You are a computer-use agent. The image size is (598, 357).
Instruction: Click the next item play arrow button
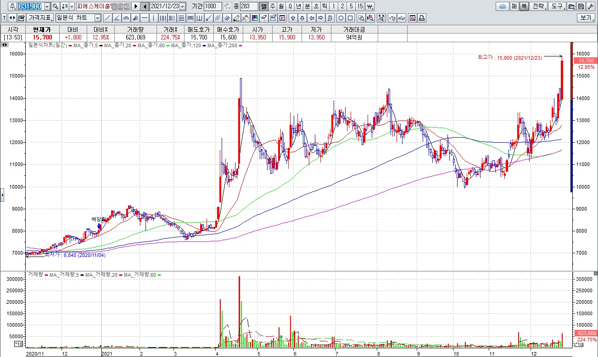136,6
